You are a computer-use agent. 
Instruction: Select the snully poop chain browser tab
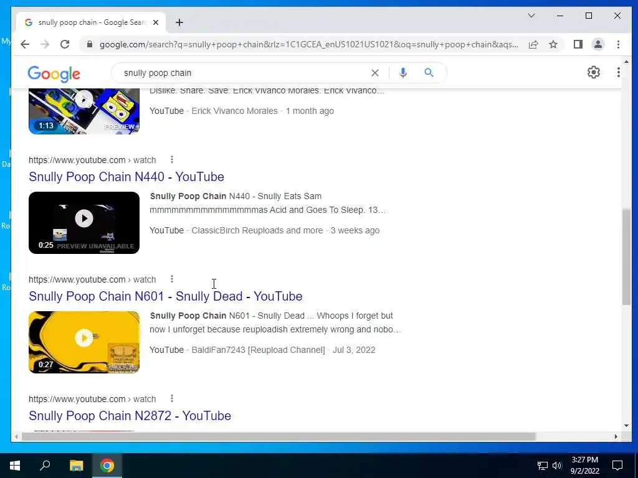point(91,22)
